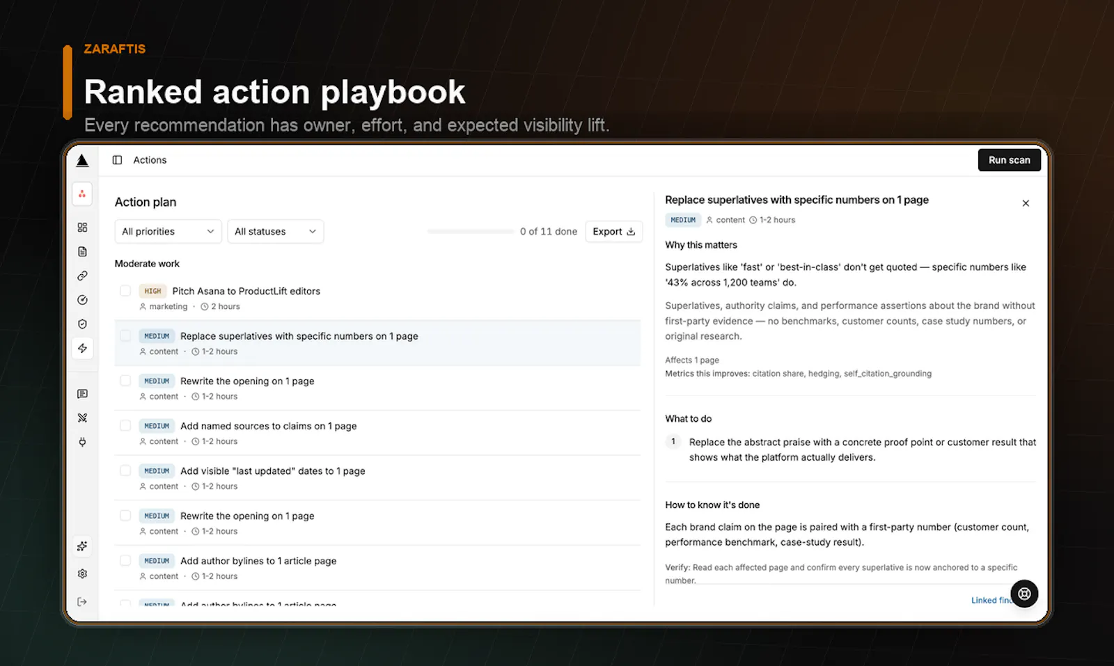Click the 2 hours effort label
1114x666 pixels.
tap(226, 307)
